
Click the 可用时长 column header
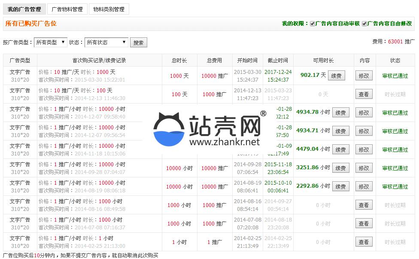(323, 61)
